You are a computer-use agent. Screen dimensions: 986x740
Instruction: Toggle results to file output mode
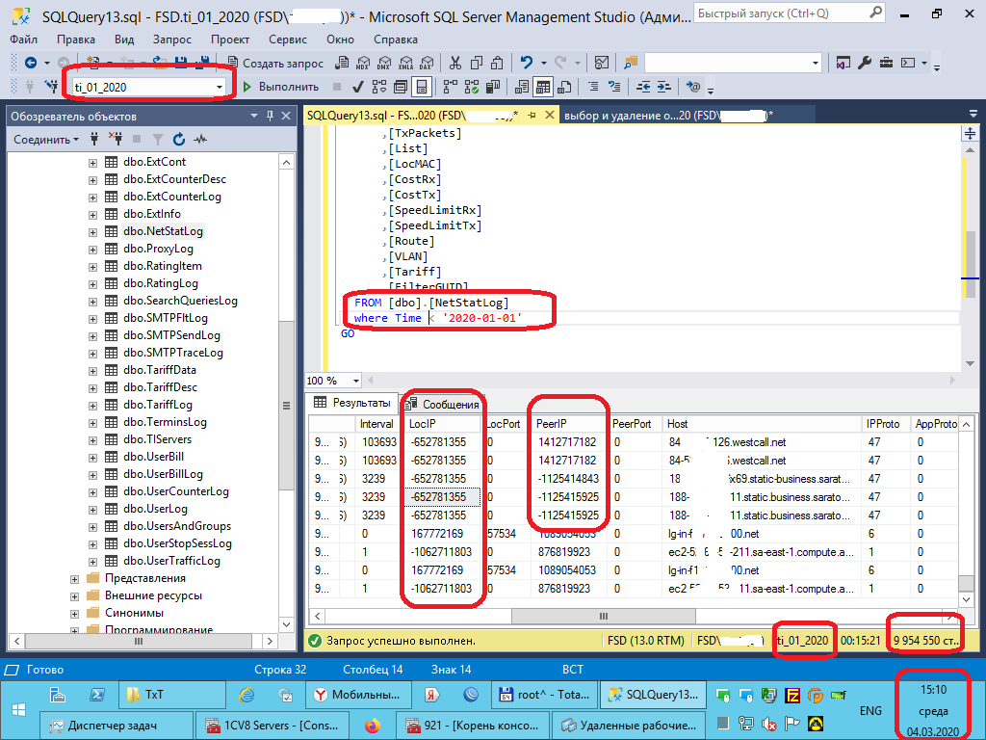coord(564,87)
